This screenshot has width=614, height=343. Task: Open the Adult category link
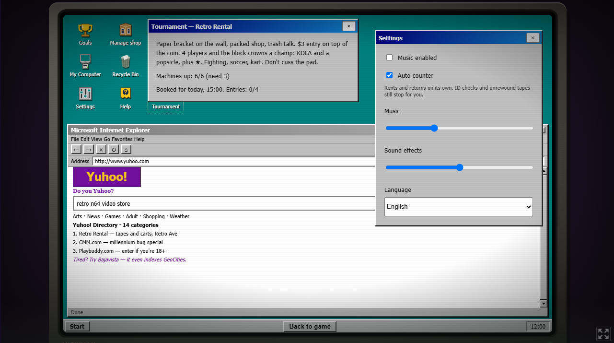pos(132,216)
